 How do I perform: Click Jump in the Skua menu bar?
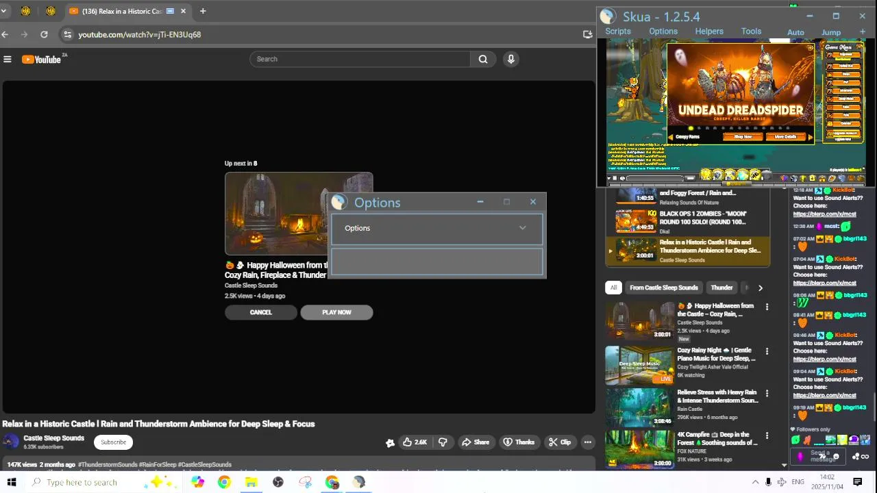pyautogui.click(x=831, y=32)
